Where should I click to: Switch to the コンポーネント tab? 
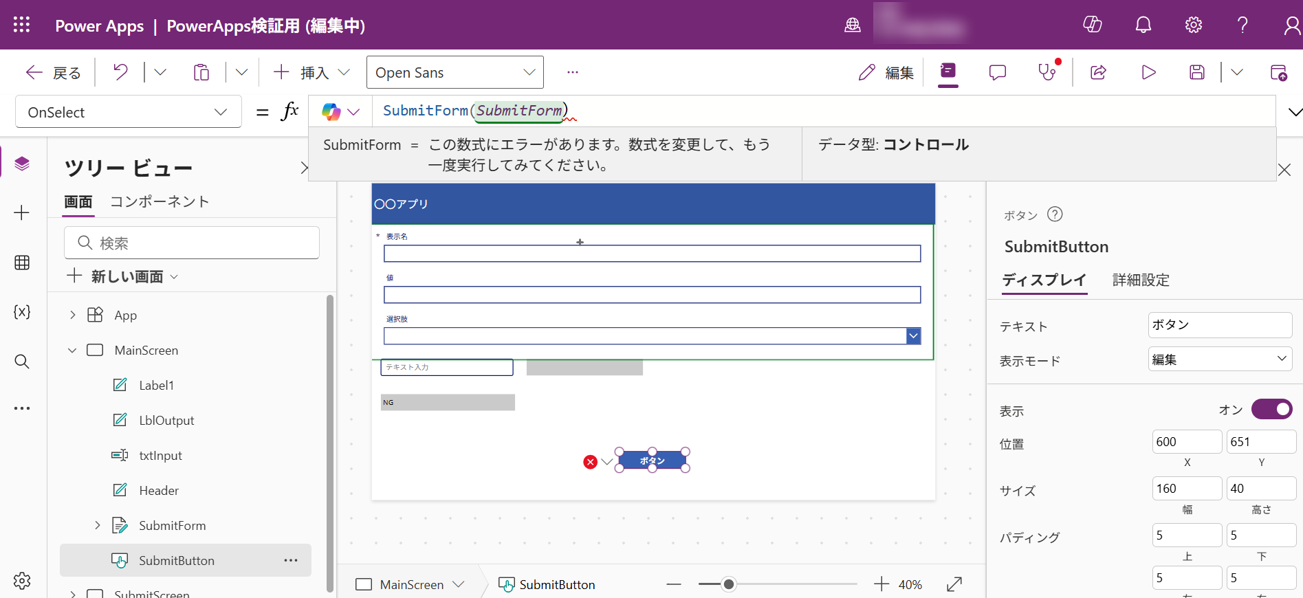[160, 201]
